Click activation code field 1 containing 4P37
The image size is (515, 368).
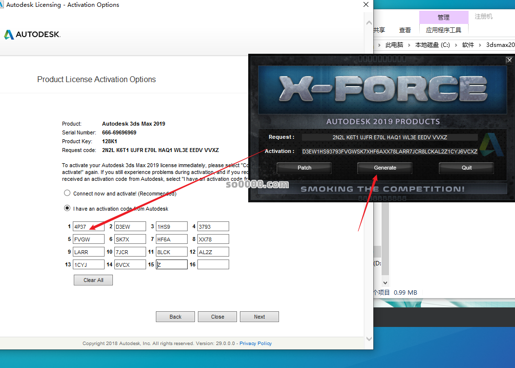tap(88, 226)
